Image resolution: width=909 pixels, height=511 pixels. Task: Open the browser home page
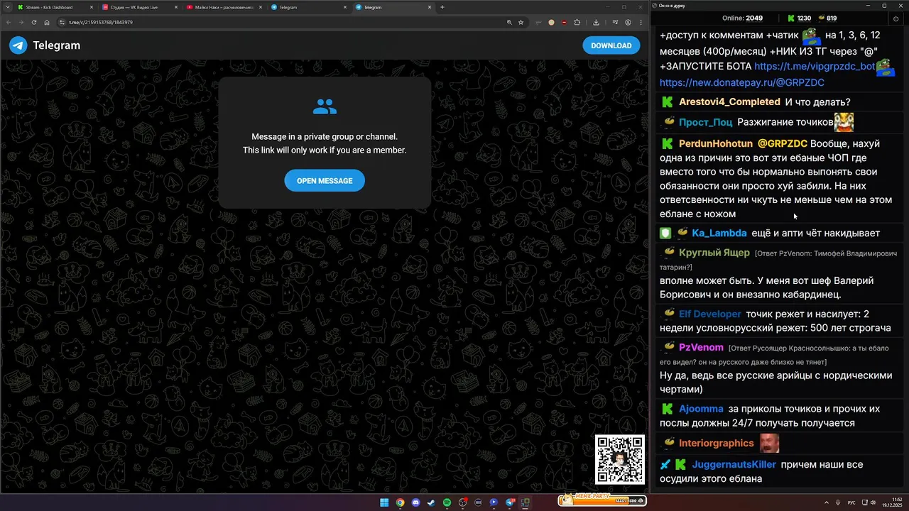click(47, 22)
